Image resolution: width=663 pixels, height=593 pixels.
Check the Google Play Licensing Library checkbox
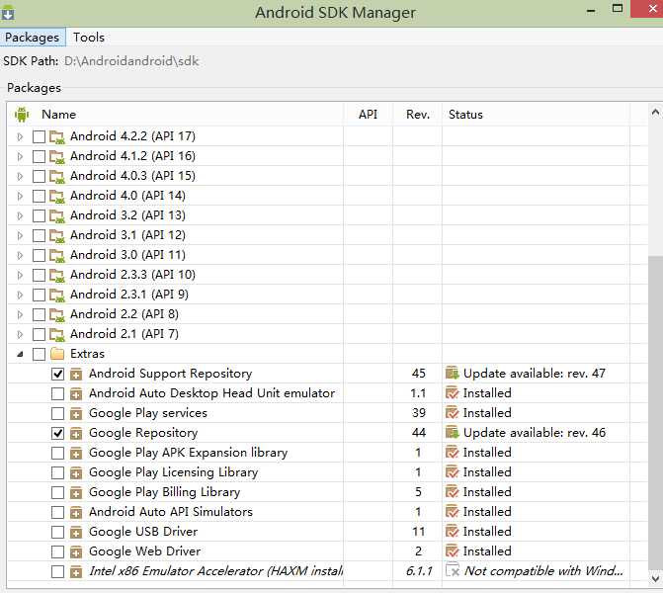click(x=57, y=472)
